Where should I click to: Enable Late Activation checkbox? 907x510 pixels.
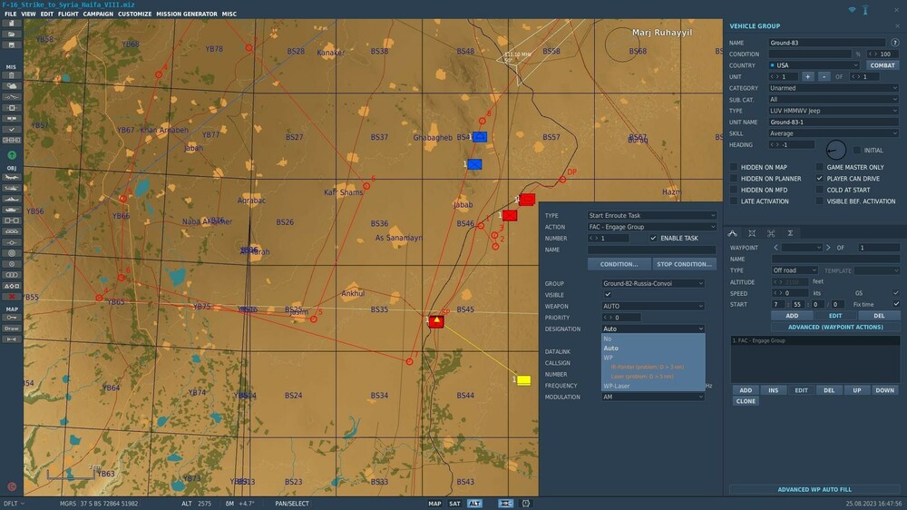pos(734,201)
